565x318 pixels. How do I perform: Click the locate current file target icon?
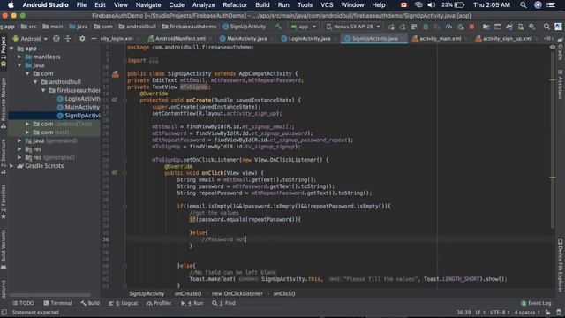[x=56, y=38]
